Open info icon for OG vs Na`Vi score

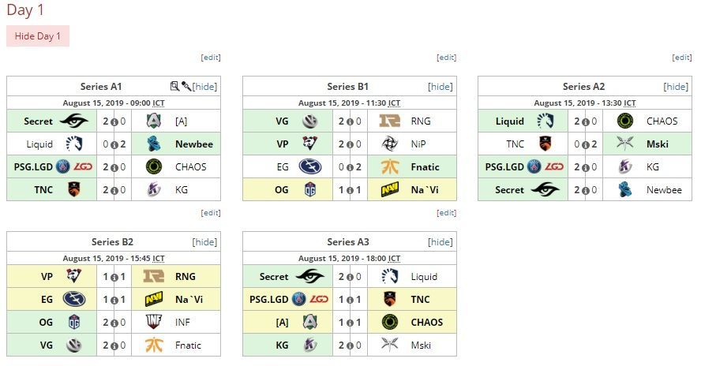click(x=350, y=190)
